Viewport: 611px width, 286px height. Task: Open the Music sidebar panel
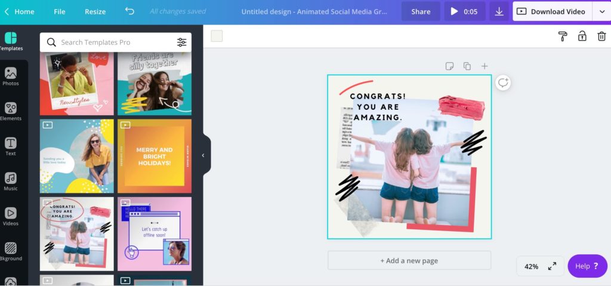click(x=11, y=181)
